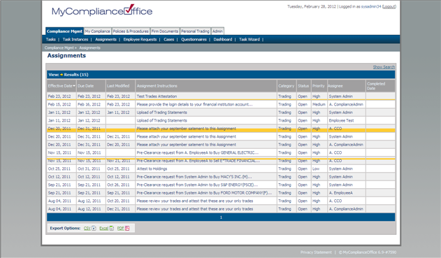Launch Task Wizard from the submenu
This screenshot has height=258, width=441.
pyautogui.click(x=250, y=39)
